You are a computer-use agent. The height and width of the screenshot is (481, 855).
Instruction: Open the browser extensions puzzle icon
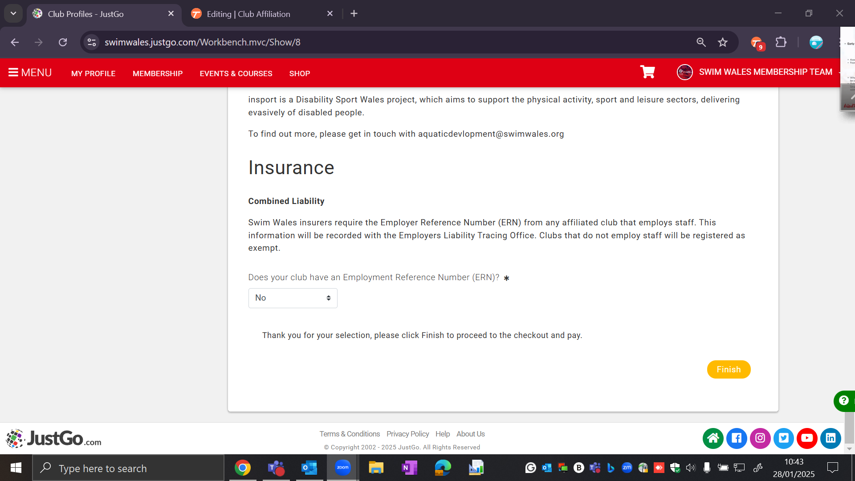point(781,42)
